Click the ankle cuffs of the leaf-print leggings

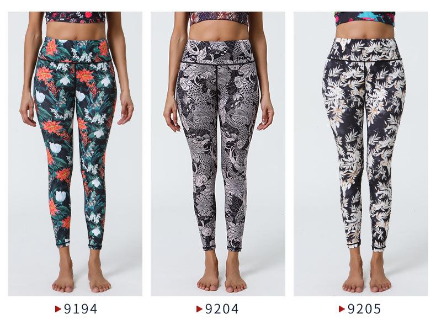pos(367,246)
